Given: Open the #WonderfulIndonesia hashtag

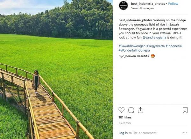Looking at the screenshot, I should click(134, 50).
